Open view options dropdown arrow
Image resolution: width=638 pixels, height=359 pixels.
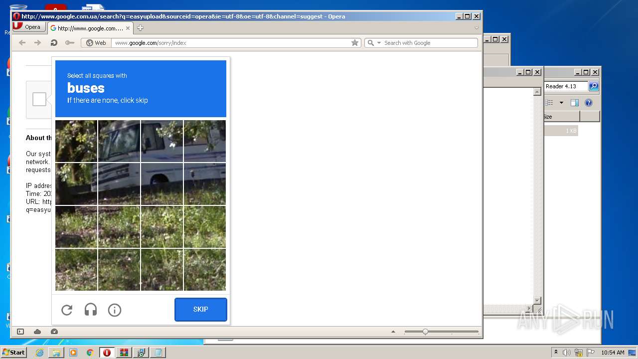point(561,103)
